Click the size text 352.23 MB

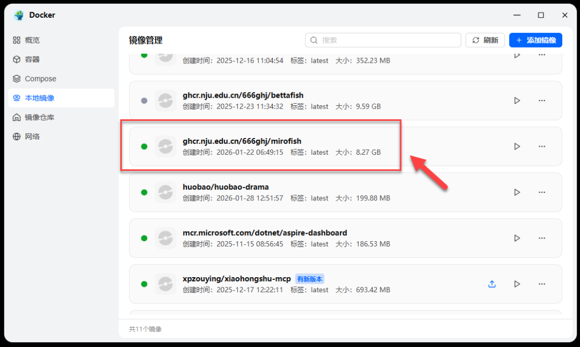373,61
